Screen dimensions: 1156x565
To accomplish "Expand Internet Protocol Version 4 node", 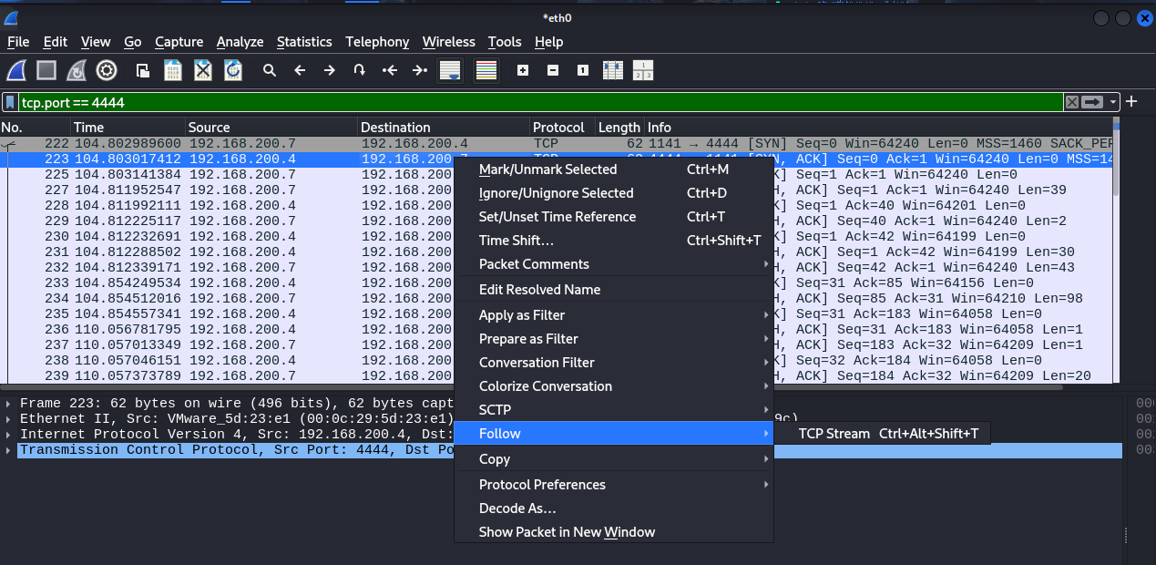I will tap(9, 435).
